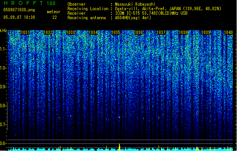Click the Receiving antenna label
237x151 pixels.
pos(87,18)
